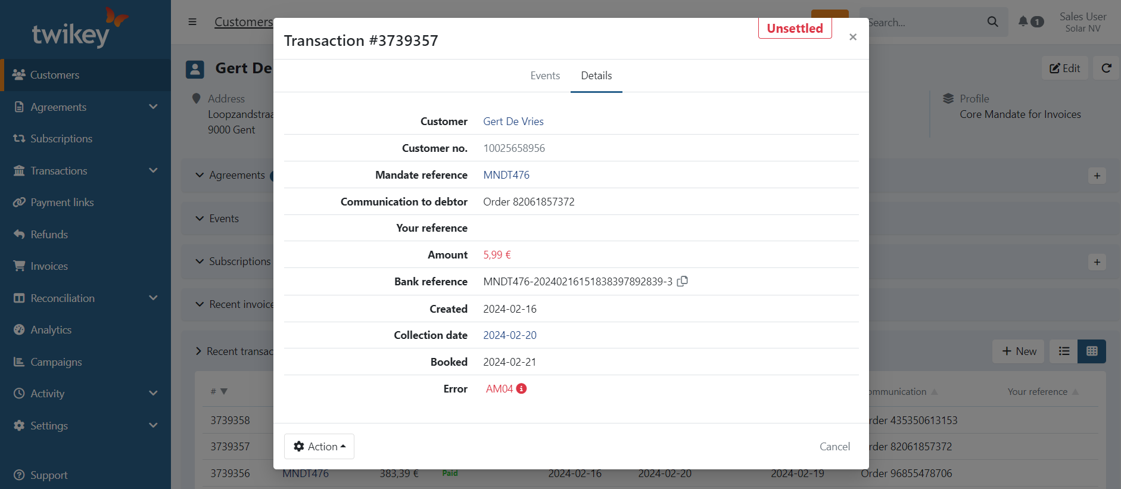
Task: Close the transaction dialog with X
Action: point(853,37)
